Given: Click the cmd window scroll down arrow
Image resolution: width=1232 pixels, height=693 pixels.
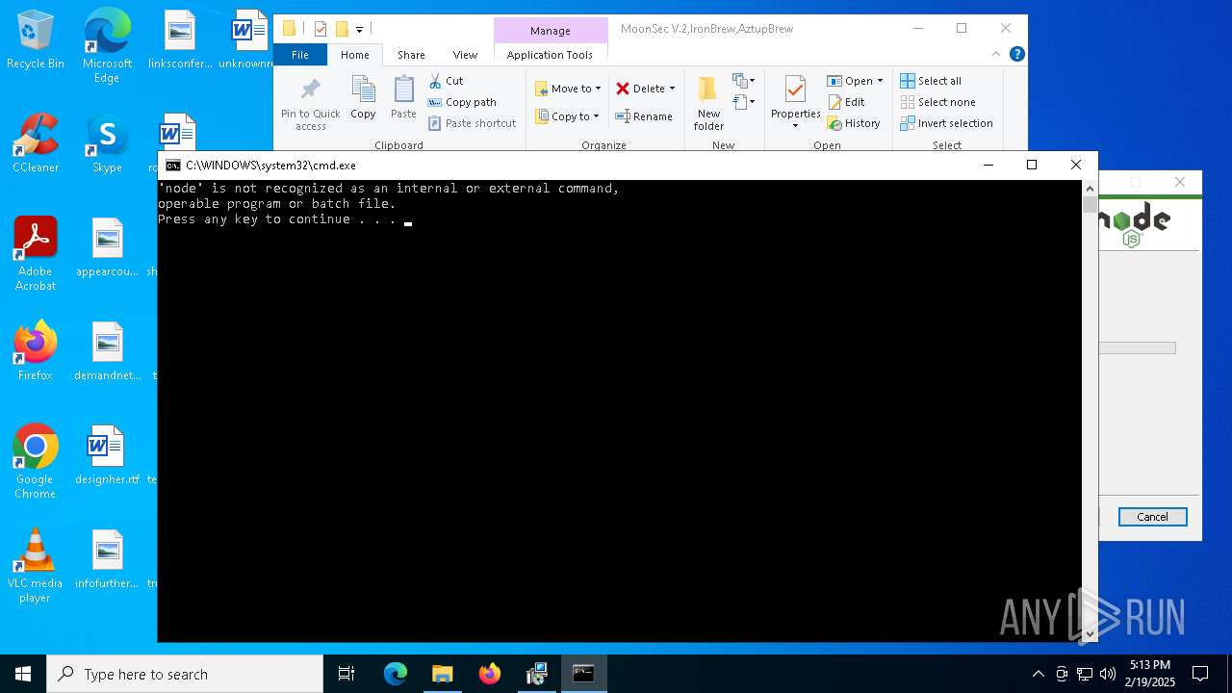Looking at the screenshot, I should 1090,633.
